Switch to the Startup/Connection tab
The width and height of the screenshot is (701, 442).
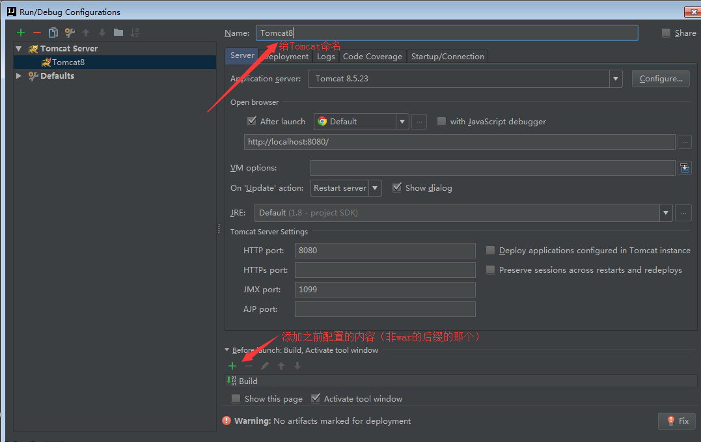point(448,57)
